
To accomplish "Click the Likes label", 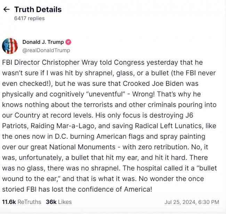I will tap(65, 202).
